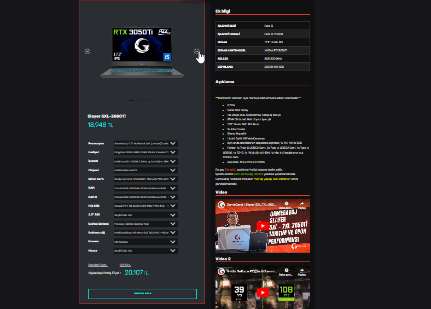Click the laptop product image
The width and height of the screenshot is (431, 309).
(x=142, y=53)
